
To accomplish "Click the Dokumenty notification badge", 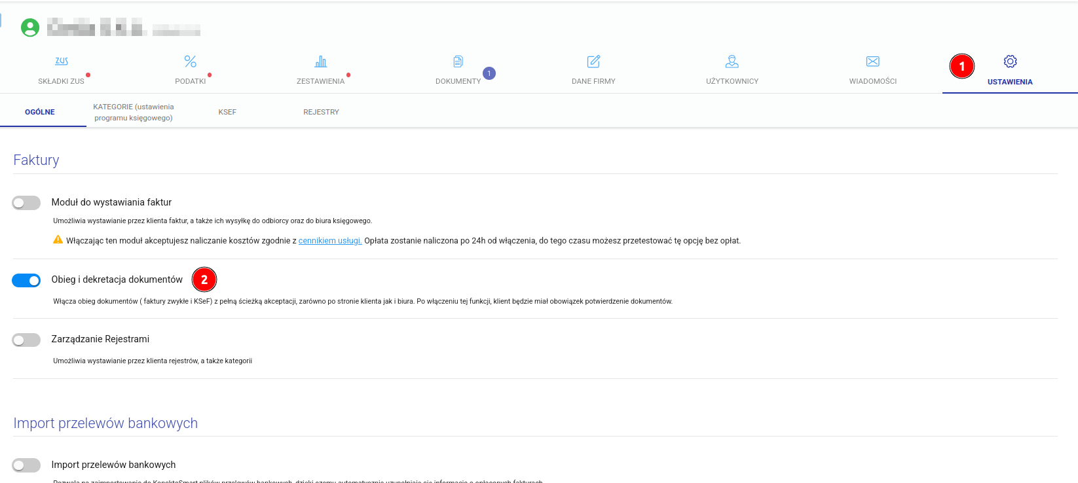I will click(489, 73).
